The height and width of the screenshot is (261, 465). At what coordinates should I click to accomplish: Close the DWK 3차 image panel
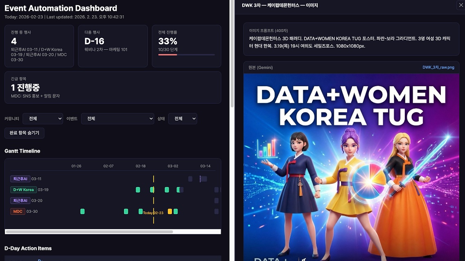tap(460, 5)
